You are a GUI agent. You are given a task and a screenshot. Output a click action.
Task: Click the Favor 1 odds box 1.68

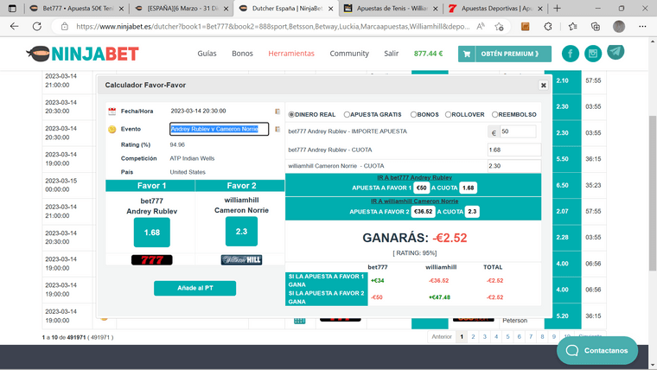[151, 233]
